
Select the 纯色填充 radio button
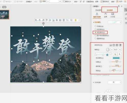(96, 29)
